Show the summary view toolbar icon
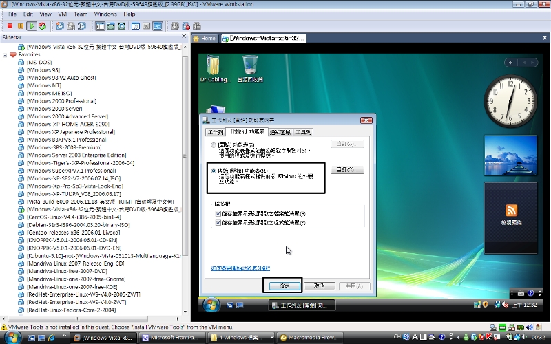The width and height of the screenshot is (551, 344). coord(136,26)
